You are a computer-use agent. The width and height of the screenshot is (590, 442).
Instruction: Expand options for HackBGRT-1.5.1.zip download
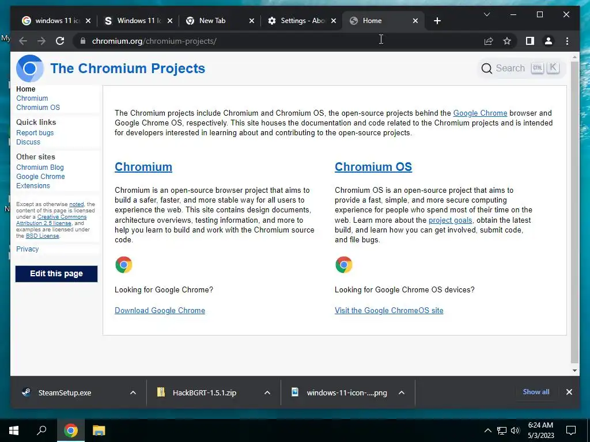pyautogui.click(x=267, y=393)
